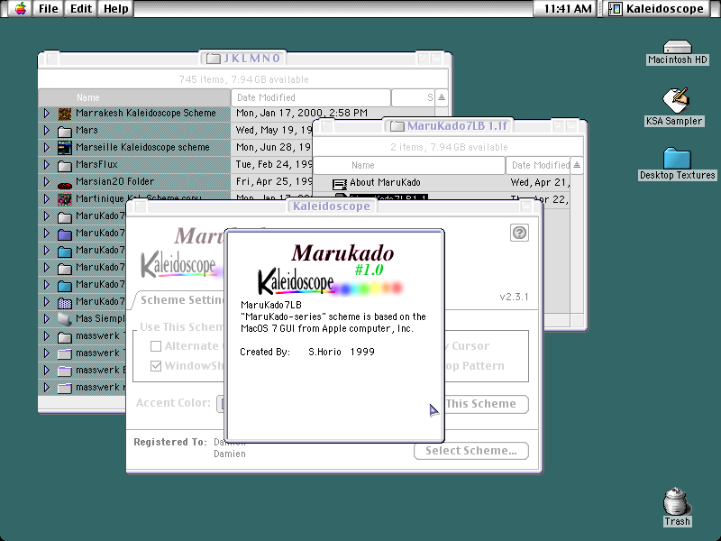The height and width of the screenshot is (541, 721).
Task: Click the 745 items, 7.94 GB available text
Action: tap(243, 79)
